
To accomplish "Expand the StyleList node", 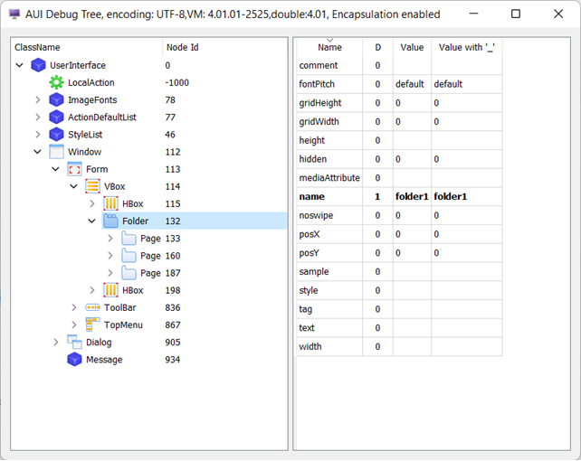I will pos(38,135).
